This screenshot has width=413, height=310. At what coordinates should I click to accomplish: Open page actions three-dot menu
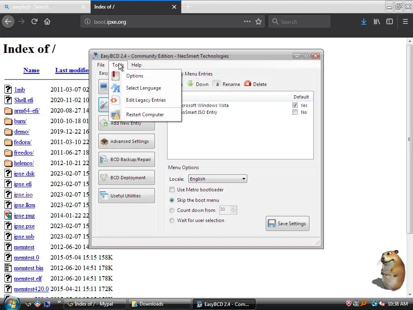247,22
